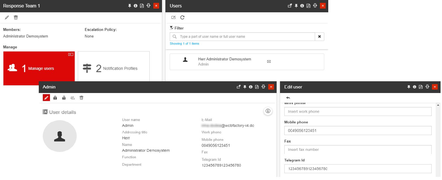Select the Herr Administrator Demosystem user entry
Screen dimensions: 442x180
(247, 62)
